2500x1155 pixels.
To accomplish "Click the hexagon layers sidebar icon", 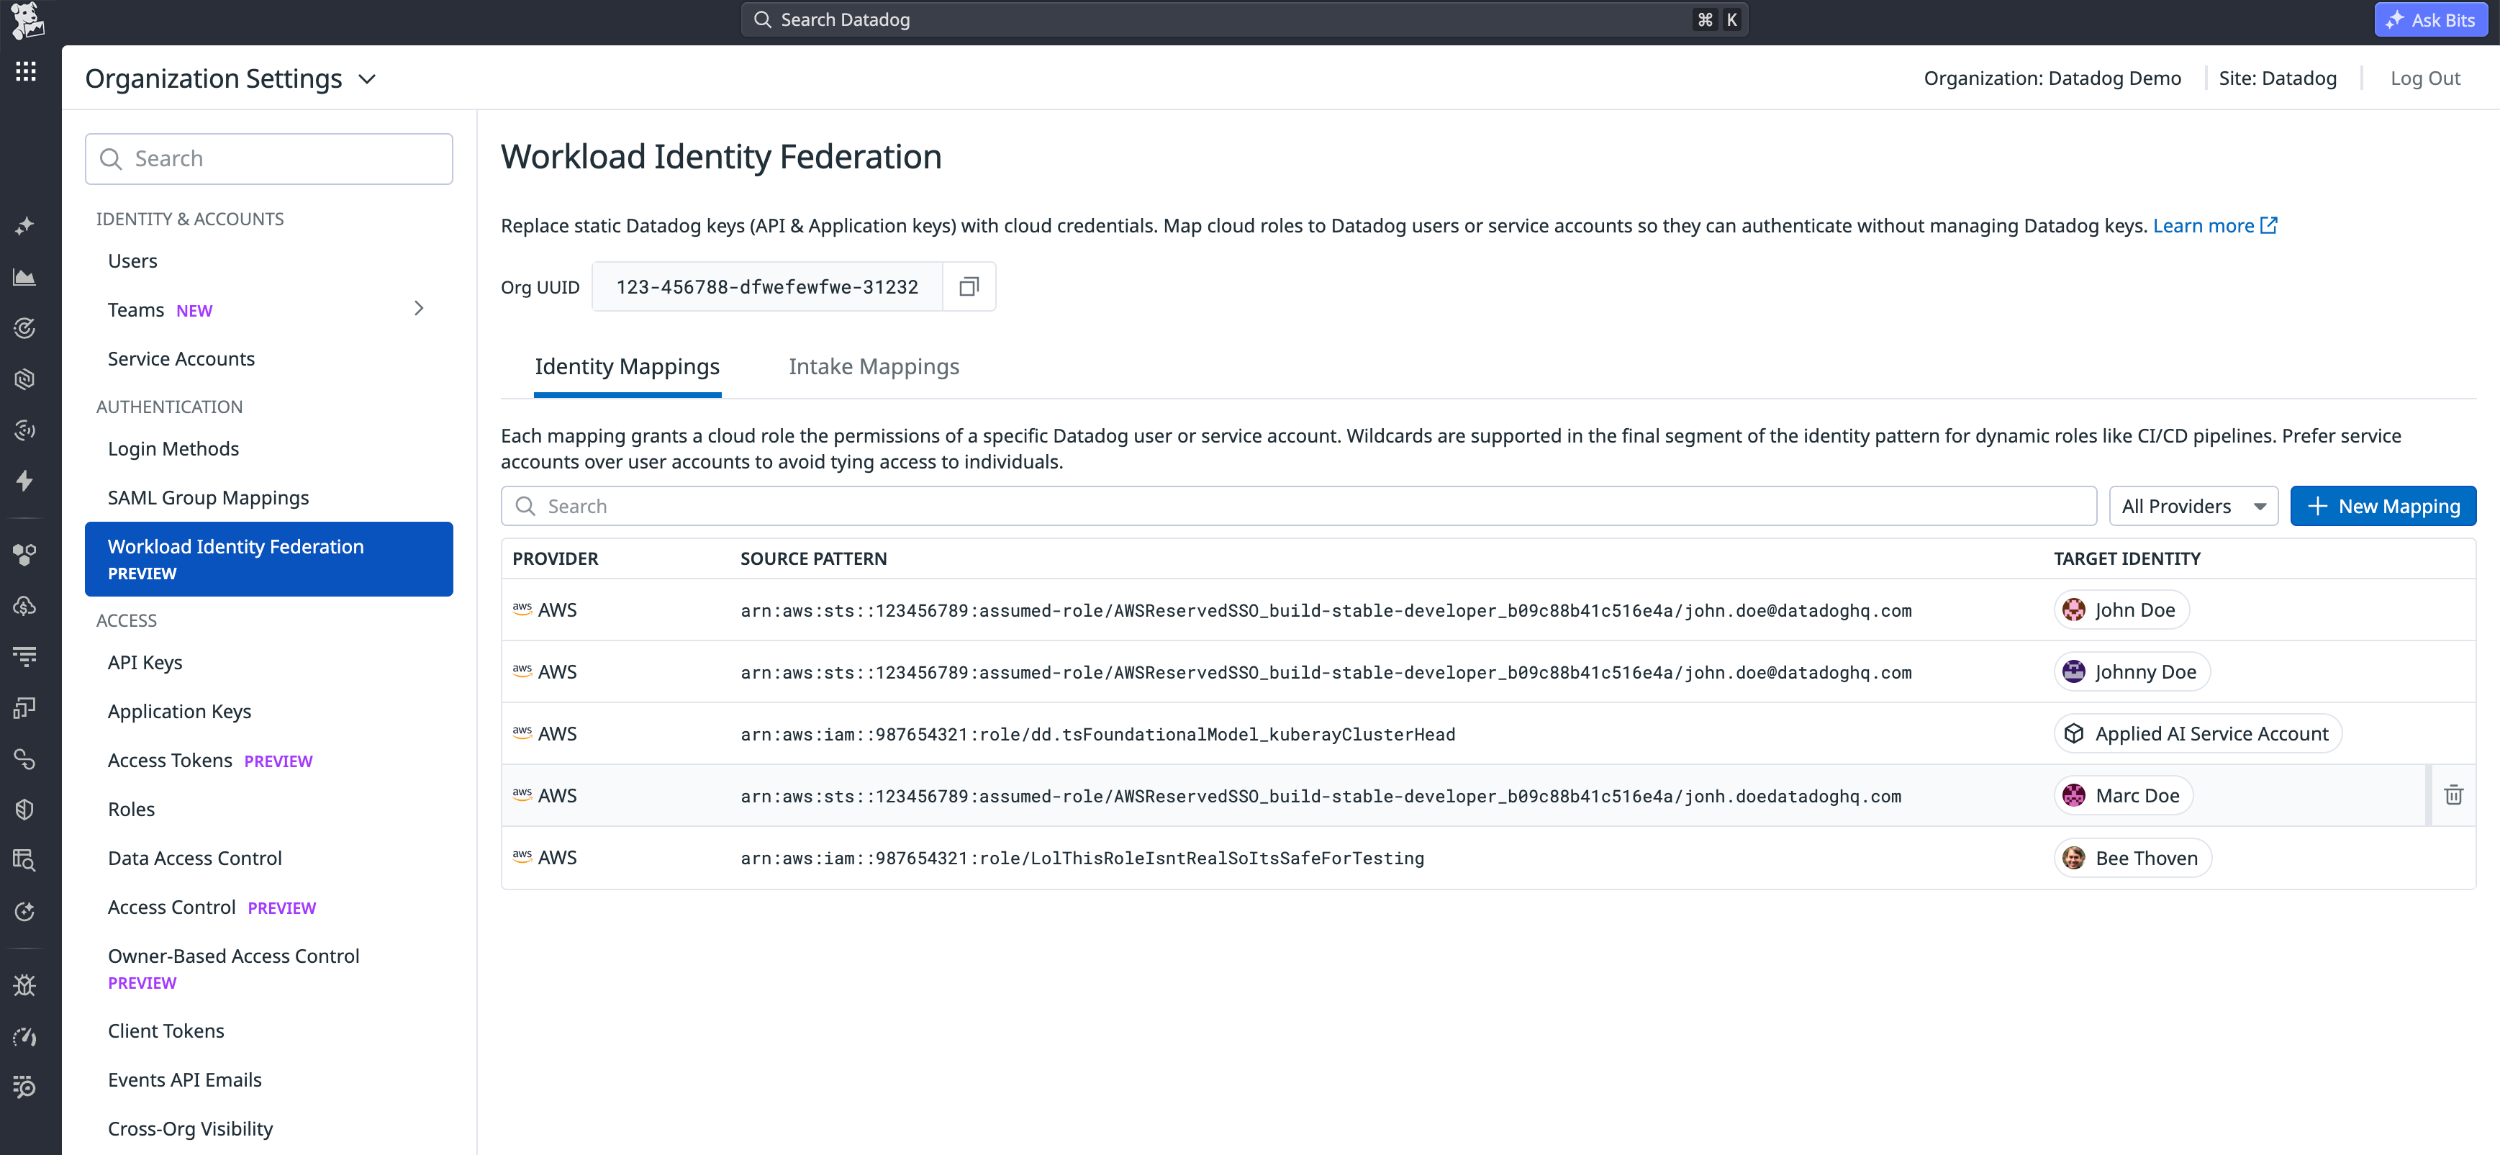I will (24, 379).
